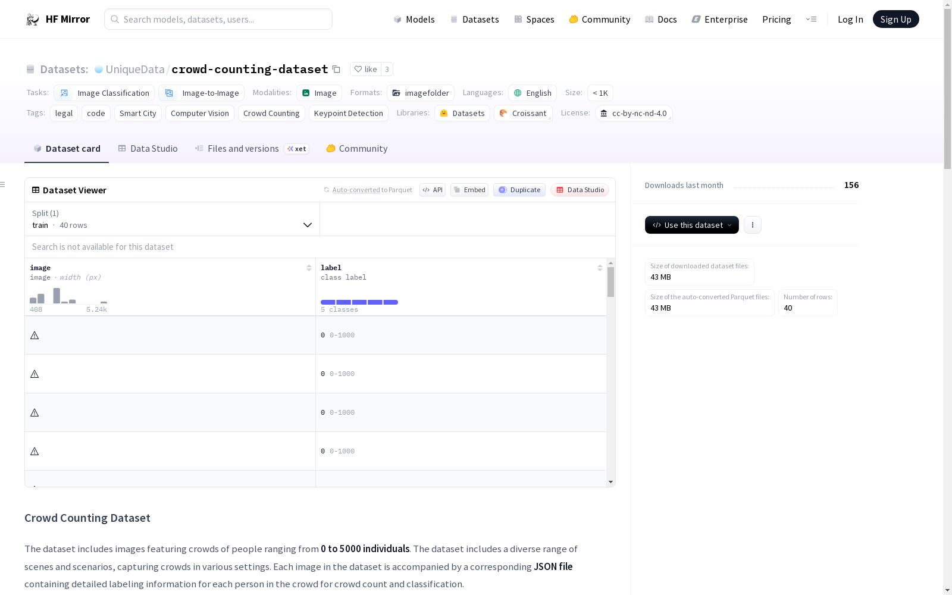Click the page vertical scrollbar
The height and width of the screenshot is (595, 952).
pos(947,88)
